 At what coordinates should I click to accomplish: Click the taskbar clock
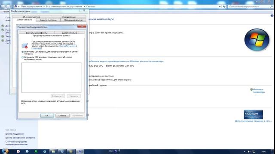point(264,151)
